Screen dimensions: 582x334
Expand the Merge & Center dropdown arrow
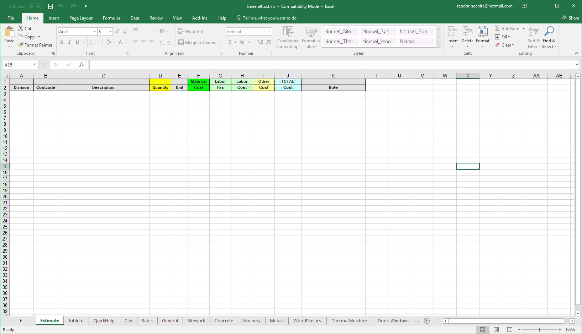pos(220,43)
